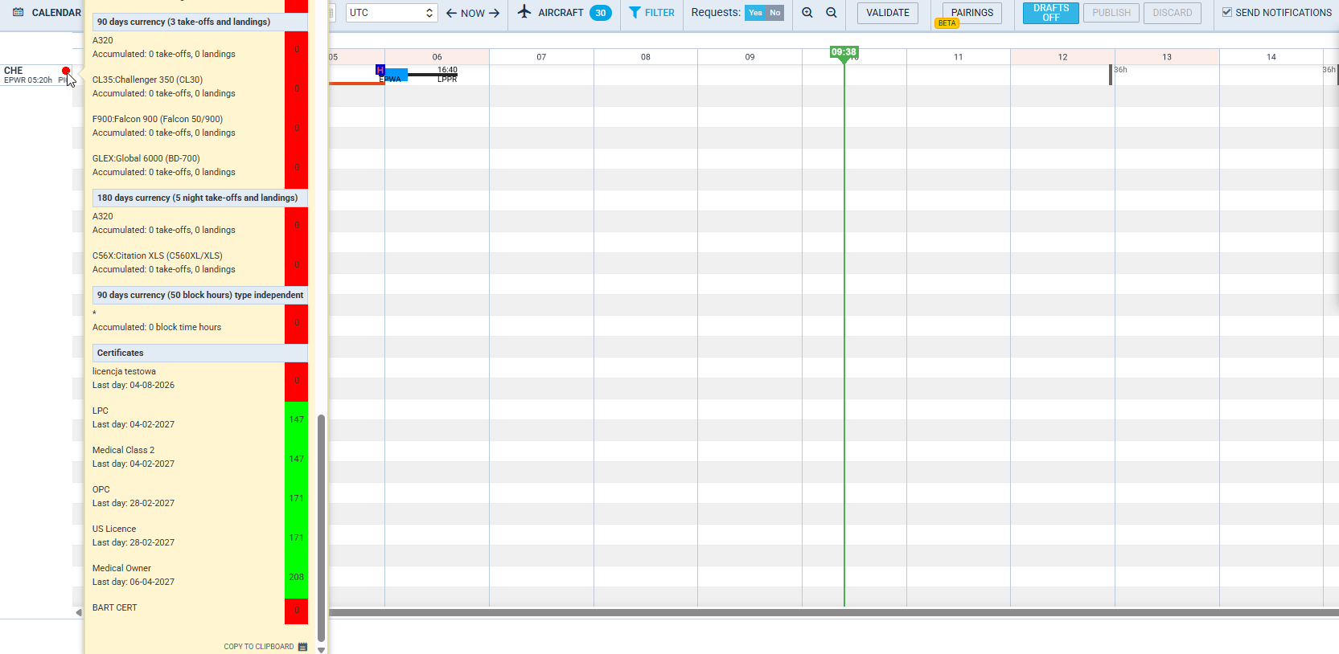Click '90 days currency (50 block hours)' header
Image resolution: width=1339 pixels, height=654 pixels.
point(200,295)
